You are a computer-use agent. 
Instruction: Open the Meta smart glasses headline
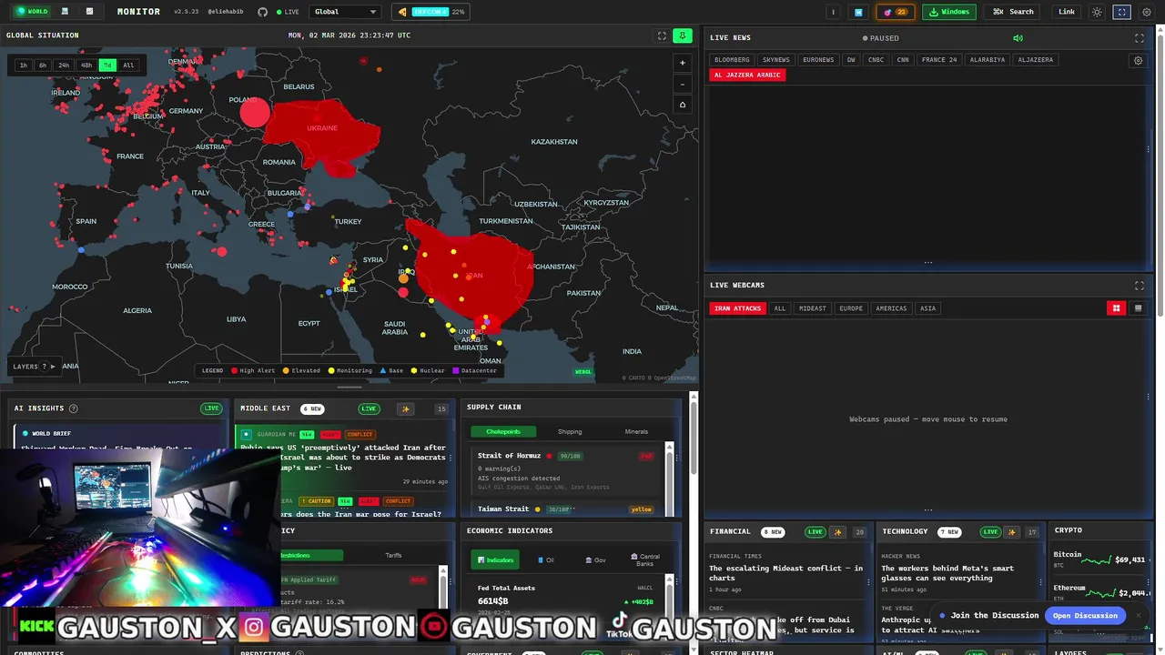[947, 573]
